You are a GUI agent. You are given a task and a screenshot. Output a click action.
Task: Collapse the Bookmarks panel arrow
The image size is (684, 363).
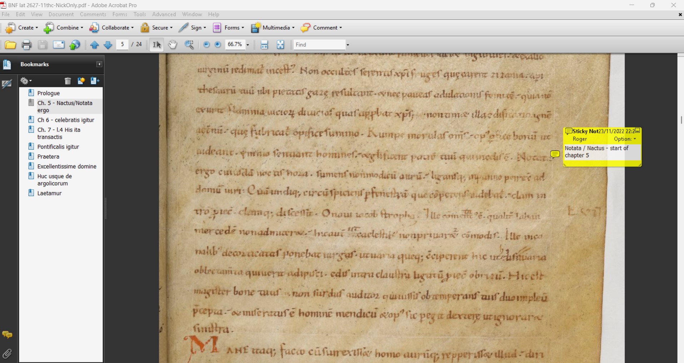coord(99,64)
